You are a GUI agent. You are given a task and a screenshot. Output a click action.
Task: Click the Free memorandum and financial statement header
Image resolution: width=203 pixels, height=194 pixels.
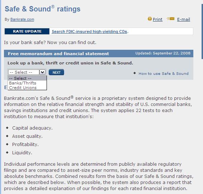pyautogui.click(x=58, y=54)
